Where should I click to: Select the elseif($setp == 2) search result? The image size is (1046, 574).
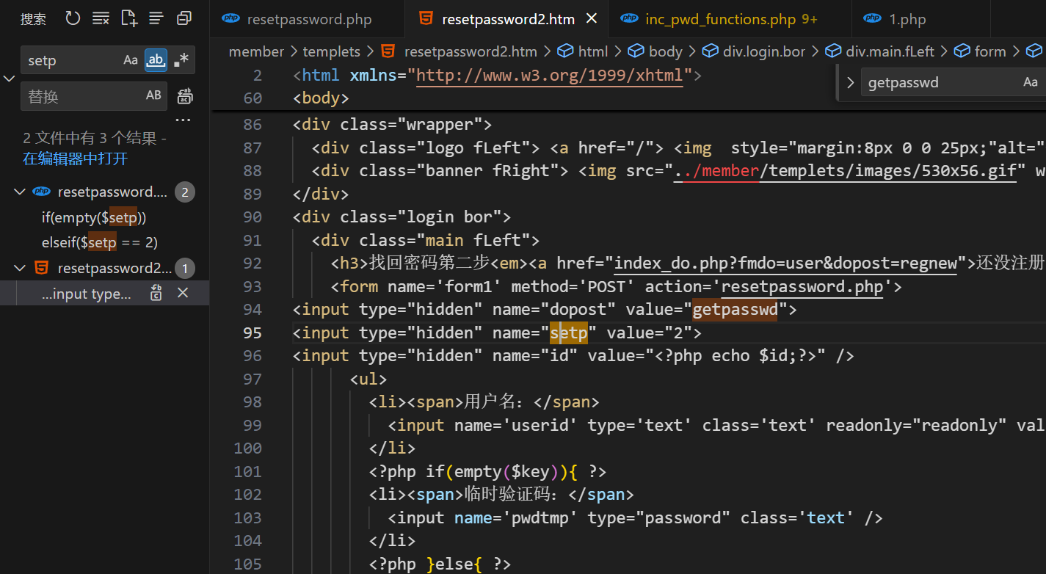[100, 242]
